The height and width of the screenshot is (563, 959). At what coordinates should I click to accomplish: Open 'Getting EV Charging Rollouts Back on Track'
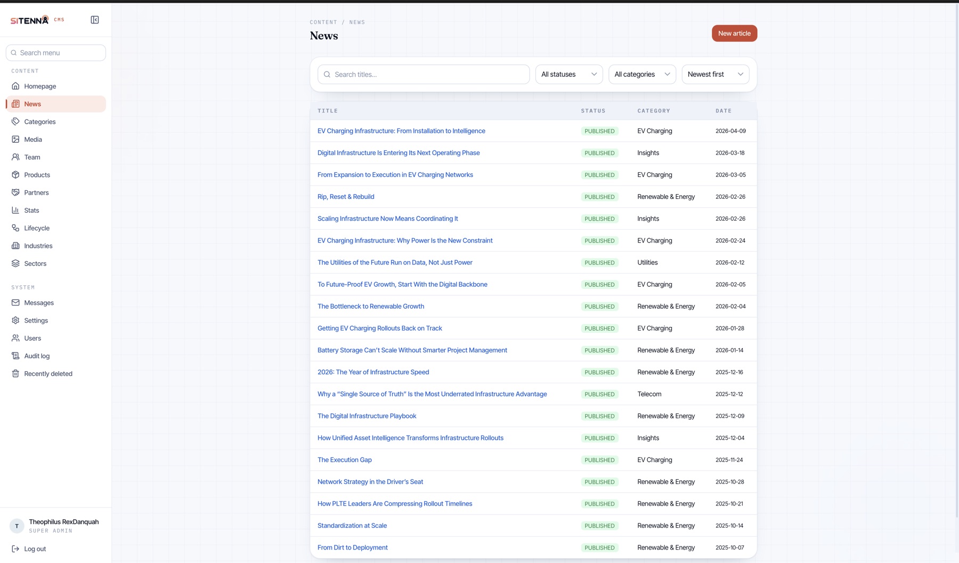[x=380, y=328]
